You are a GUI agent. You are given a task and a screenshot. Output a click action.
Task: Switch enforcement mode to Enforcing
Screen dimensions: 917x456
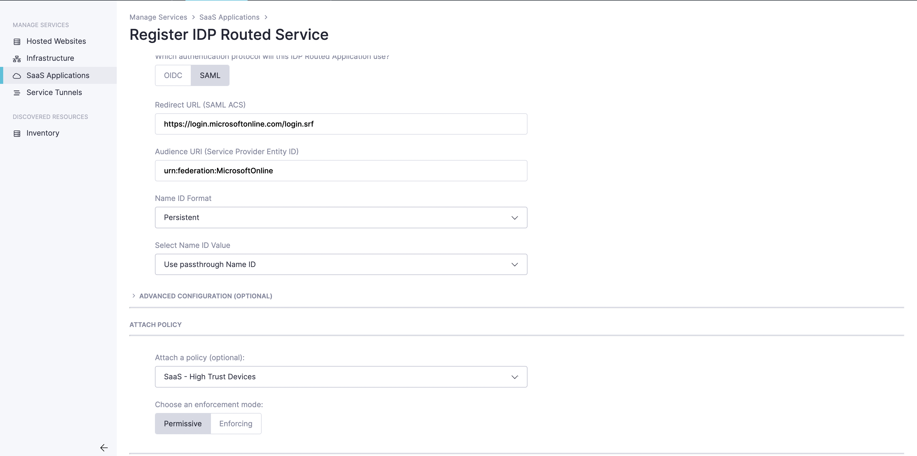[236, 424]
